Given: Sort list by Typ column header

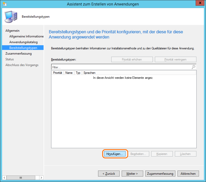Looking at the screenshot, I should 78,73.
